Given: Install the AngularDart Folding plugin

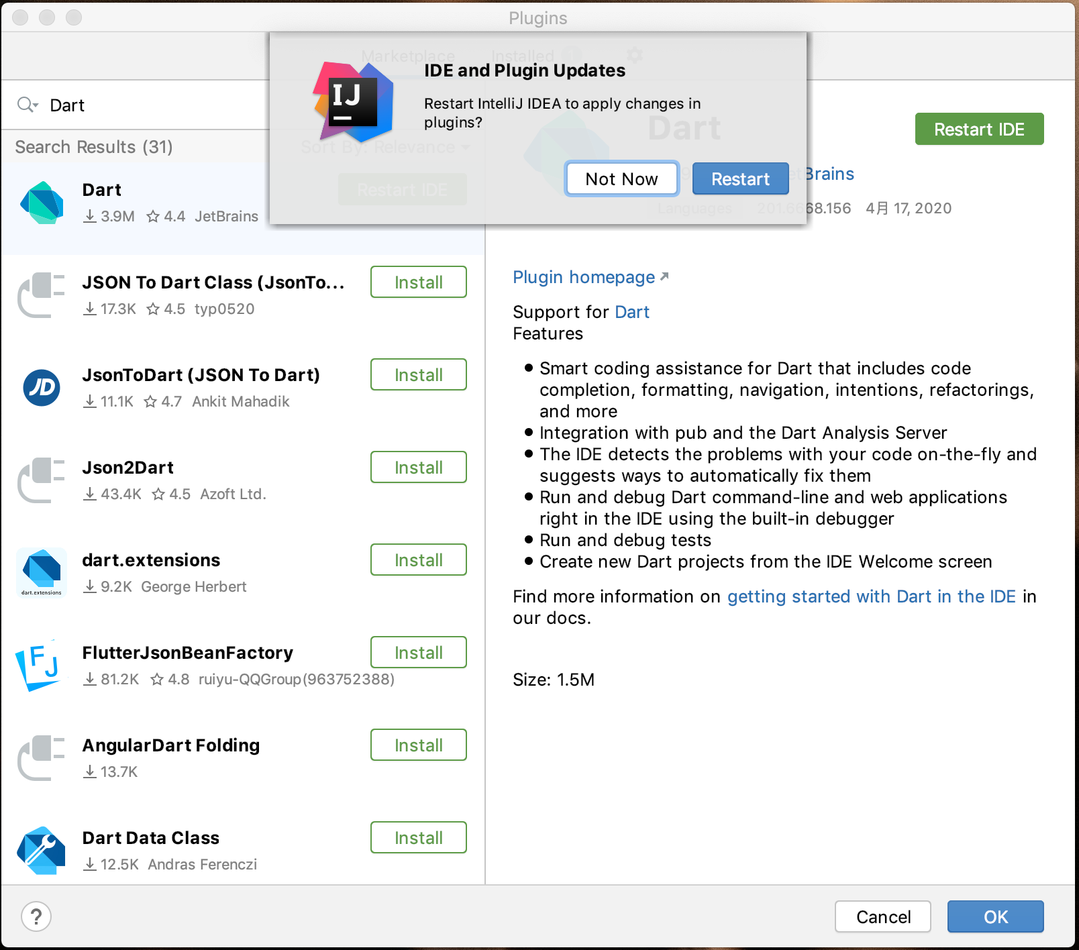Looking at the screenshot, I should pyautogui.click(x=419, y=745).
